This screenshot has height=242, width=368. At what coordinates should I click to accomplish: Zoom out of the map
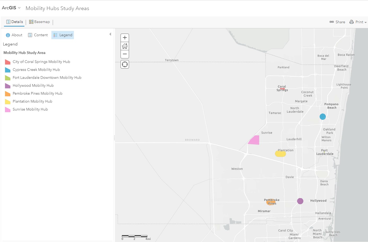[125, 54]
